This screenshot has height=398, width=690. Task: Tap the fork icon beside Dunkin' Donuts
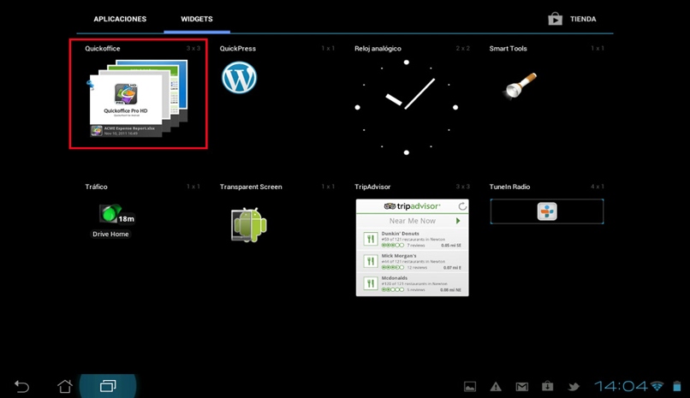(x=371, y=240)
